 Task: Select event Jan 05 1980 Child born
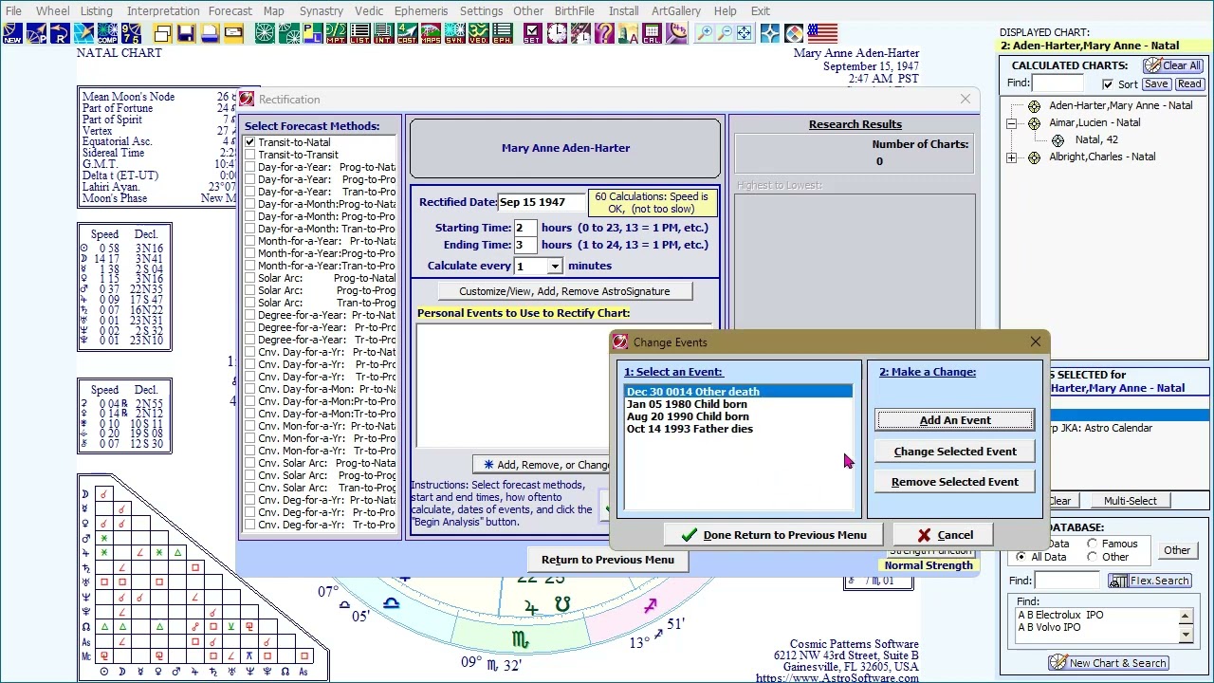coord(739,404)
